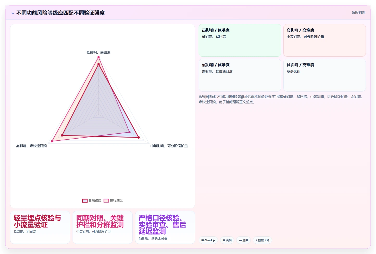Image resolution: width=376 pixels, height=254 pixels.
Task: Click 低影响、易回滚 subtitle under 轻量埋点核验 card
Action: tap(25, 231)
